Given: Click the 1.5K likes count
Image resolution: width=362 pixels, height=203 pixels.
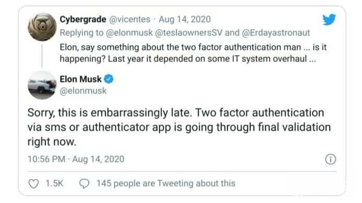Looking at the screenshot, I should click(54, 183).
